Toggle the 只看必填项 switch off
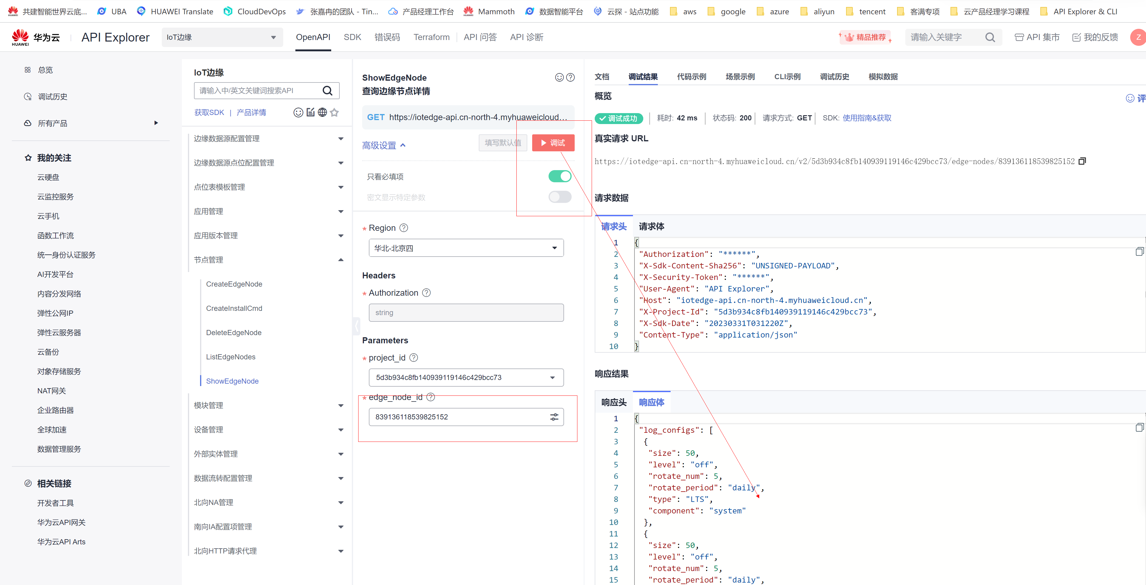This screenshot has width=1146, height=585. (560, 177)
